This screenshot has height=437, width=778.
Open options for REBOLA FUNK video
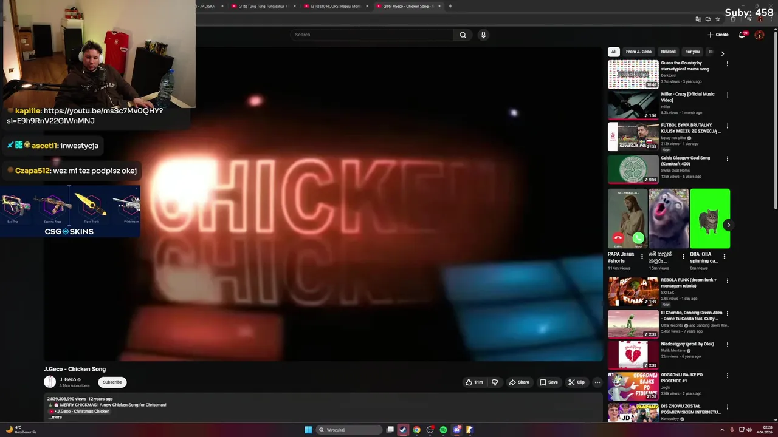tap(727, 281)
